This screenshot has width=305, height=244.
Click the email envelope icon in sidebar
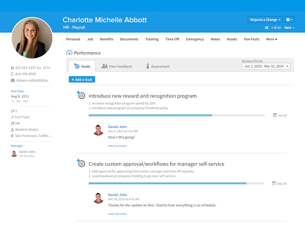13,80
